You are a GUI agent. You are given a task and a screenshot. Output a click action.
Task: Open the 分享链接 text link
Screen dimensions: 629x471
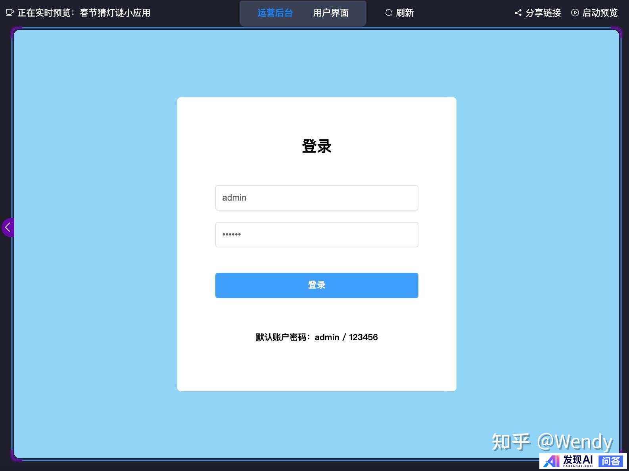tap(543, 13)
